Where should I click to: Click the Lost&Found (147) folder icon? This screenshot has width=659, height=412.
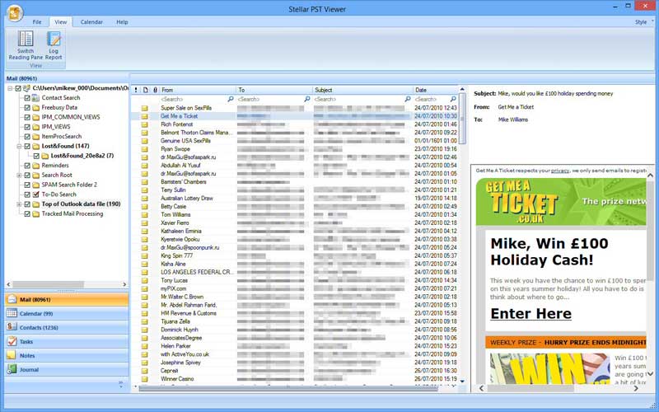pos(36,147)
